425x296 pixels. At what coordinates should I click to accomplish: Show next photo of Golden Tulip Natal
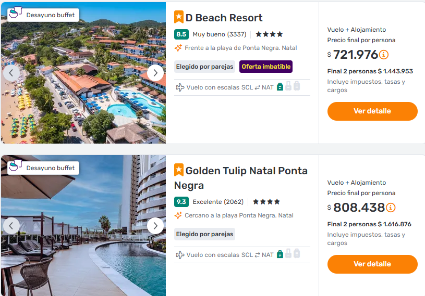click(x=155, y=226)
